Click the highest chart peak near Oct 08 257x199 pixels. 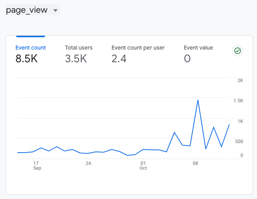(198, 100)
